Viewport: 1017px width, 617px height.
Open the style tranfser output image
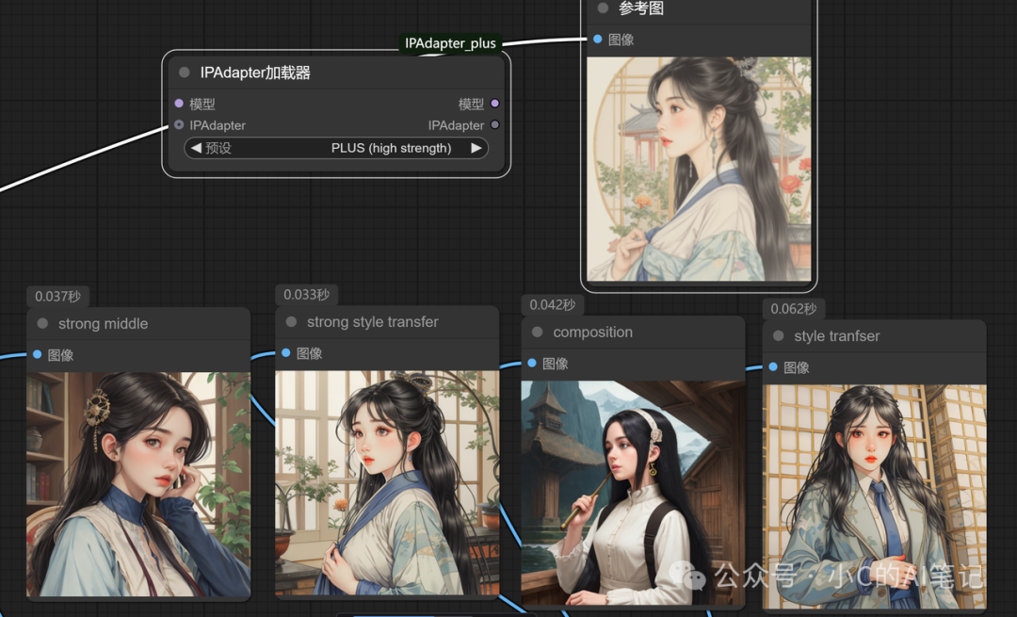click(x=874, y=497)
